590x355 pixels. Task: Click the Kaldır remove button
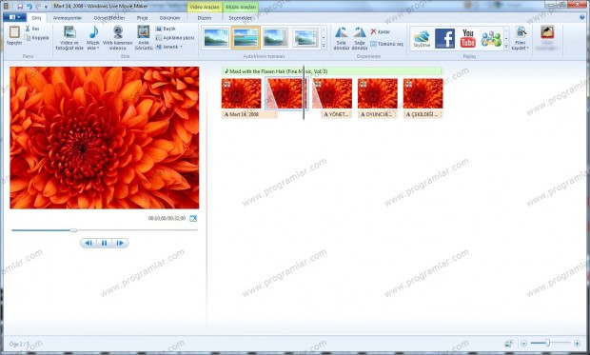point(380,31)
